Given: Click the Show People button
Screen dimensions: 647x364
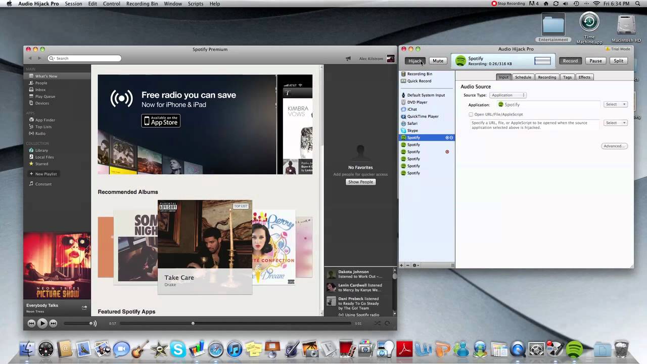Looking at the screenshot, I should [x=360, y=181].
